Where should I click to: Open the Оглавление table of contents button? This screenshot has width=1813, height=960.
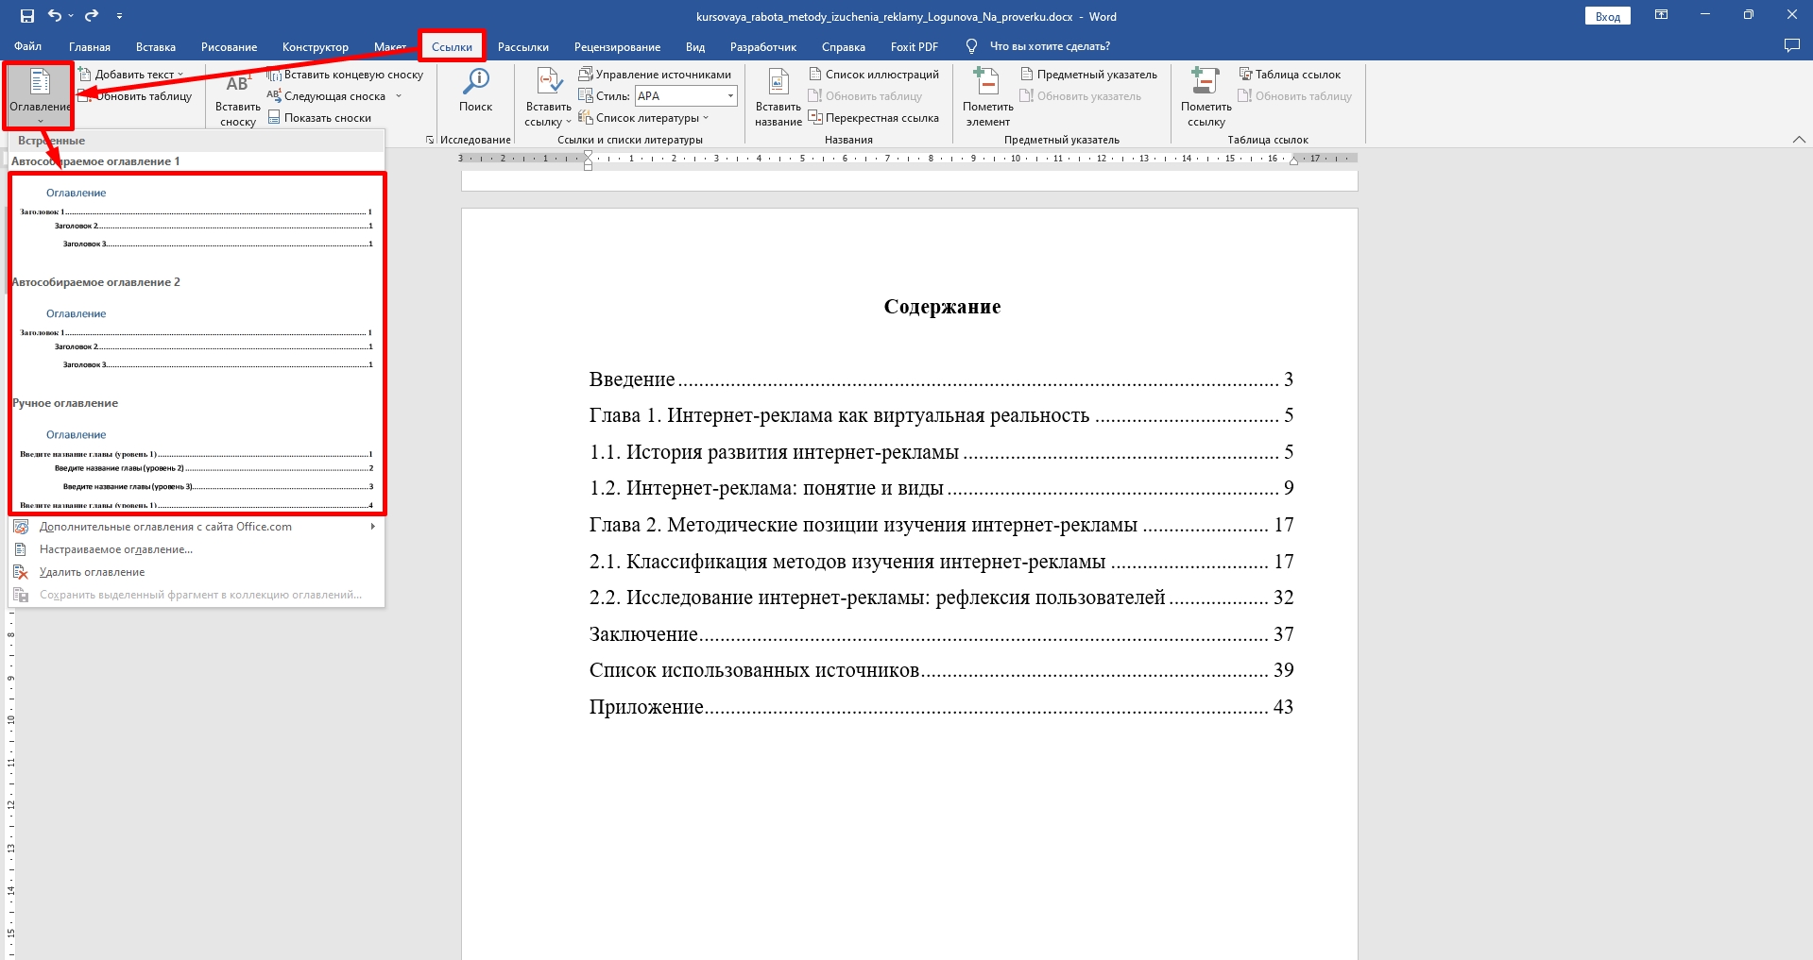[40, 95]
